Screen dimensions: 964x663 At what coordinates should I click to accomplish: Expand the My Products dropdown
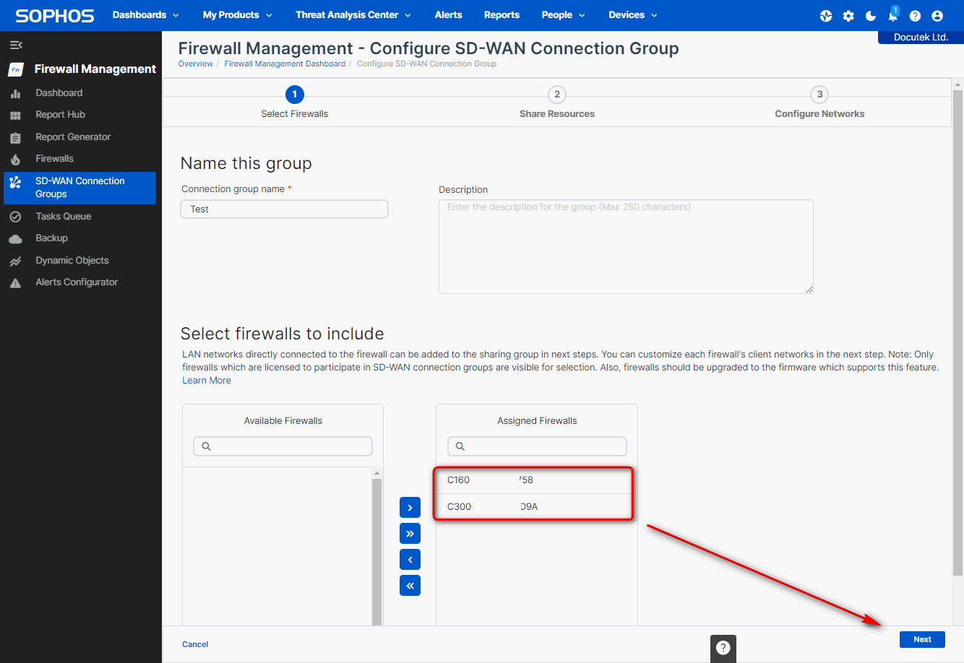pyautogui.click(x=237, y=14)
